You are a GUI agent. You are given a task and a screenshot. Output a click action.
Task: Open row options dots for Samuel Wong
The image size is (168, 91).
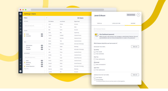click(47, 64)
